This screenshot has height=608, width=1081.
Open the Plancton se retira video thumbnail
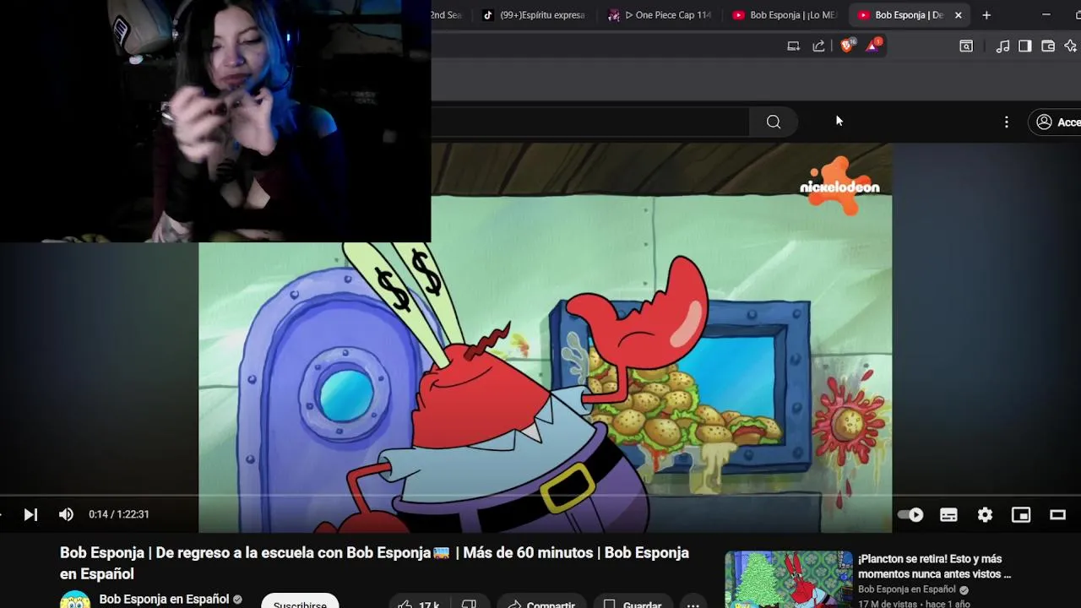pyautogui.click(x=789, y=579)
